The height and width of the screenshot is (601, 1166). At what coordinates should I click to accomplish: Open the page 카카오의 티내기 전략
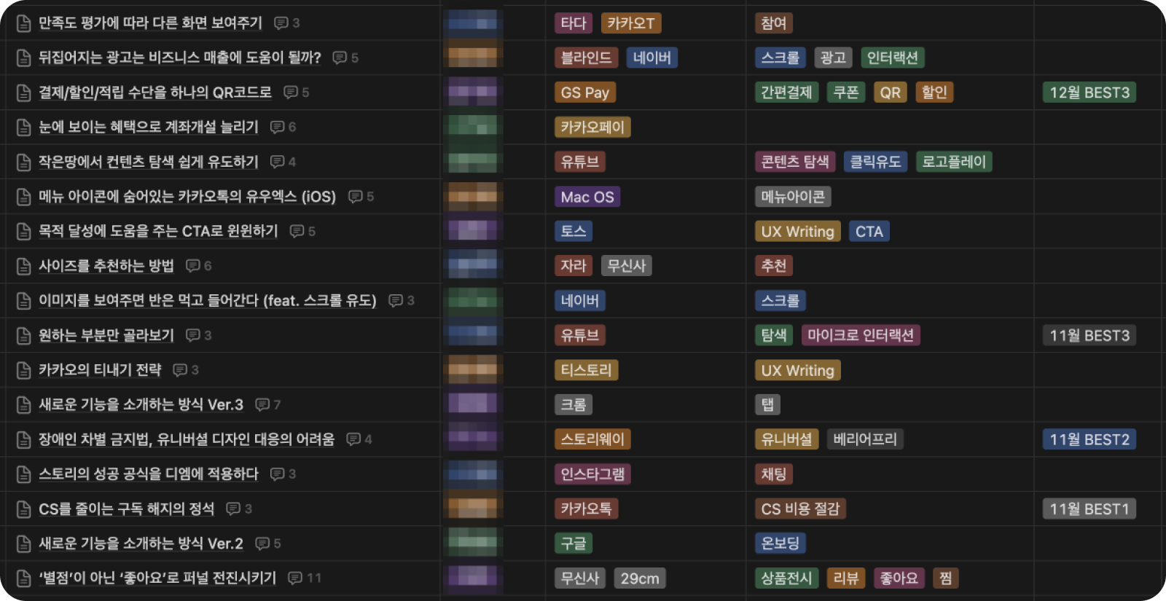[100, 370]
